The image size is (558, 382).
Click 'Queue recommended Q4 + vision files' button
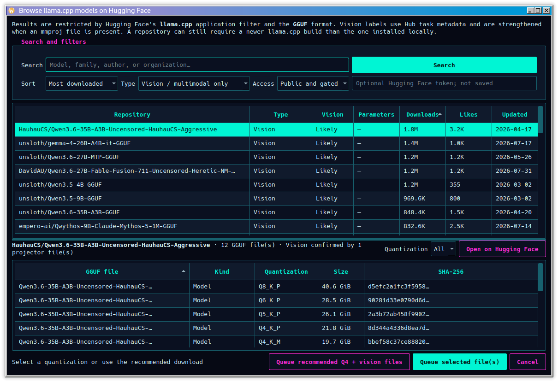339,362
